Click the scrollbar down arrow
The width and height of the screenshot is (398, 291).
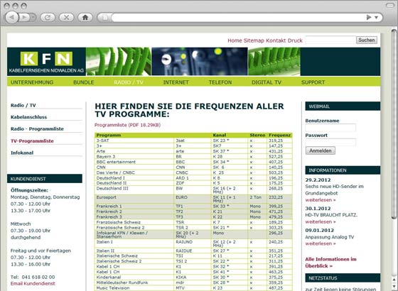[394, 287]
